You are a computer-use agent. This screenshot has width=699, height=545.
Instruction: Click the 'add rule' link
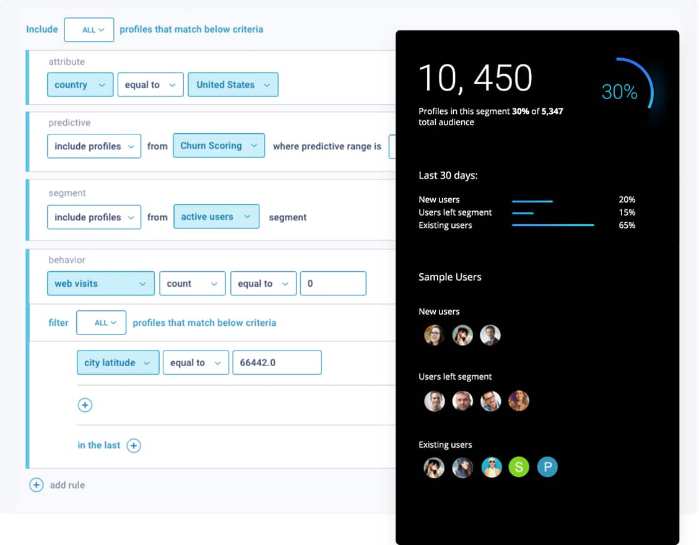click(x=67, y=485)
